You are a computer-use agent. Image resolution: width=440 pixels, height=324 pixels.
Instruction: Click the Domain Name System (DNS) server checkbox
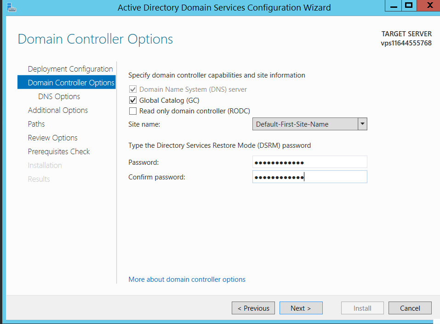[133, 89]
